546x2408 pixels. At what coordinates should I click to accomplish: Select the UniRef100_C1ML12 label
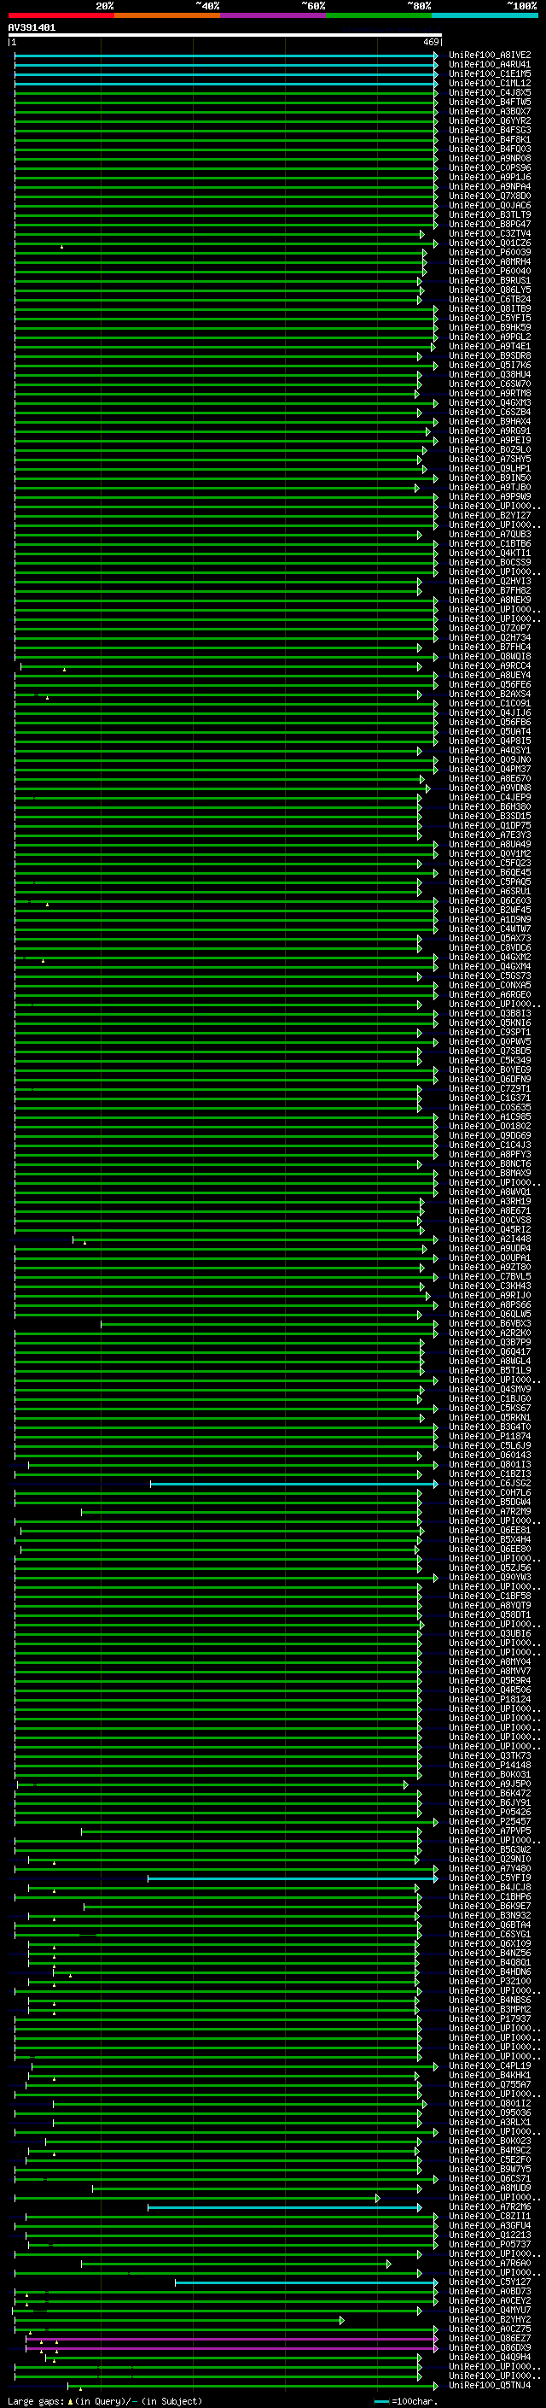[x=490, y=83]
